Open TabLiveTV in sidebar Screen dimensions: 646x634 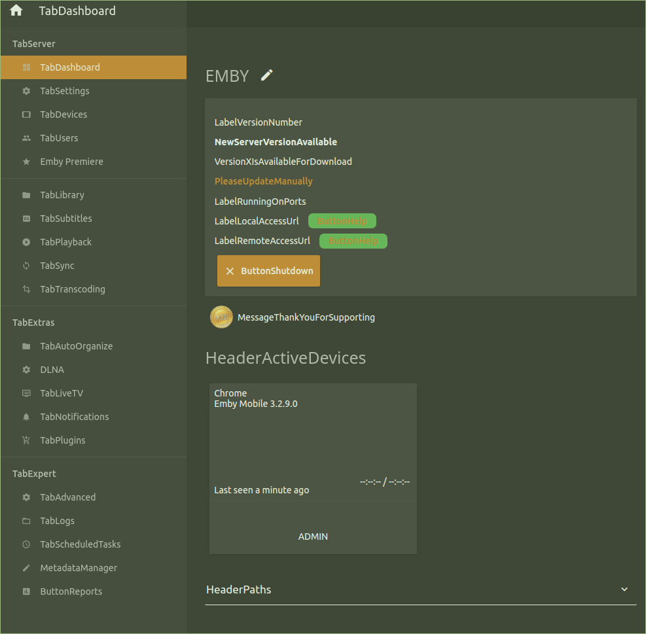click(94, 393)
